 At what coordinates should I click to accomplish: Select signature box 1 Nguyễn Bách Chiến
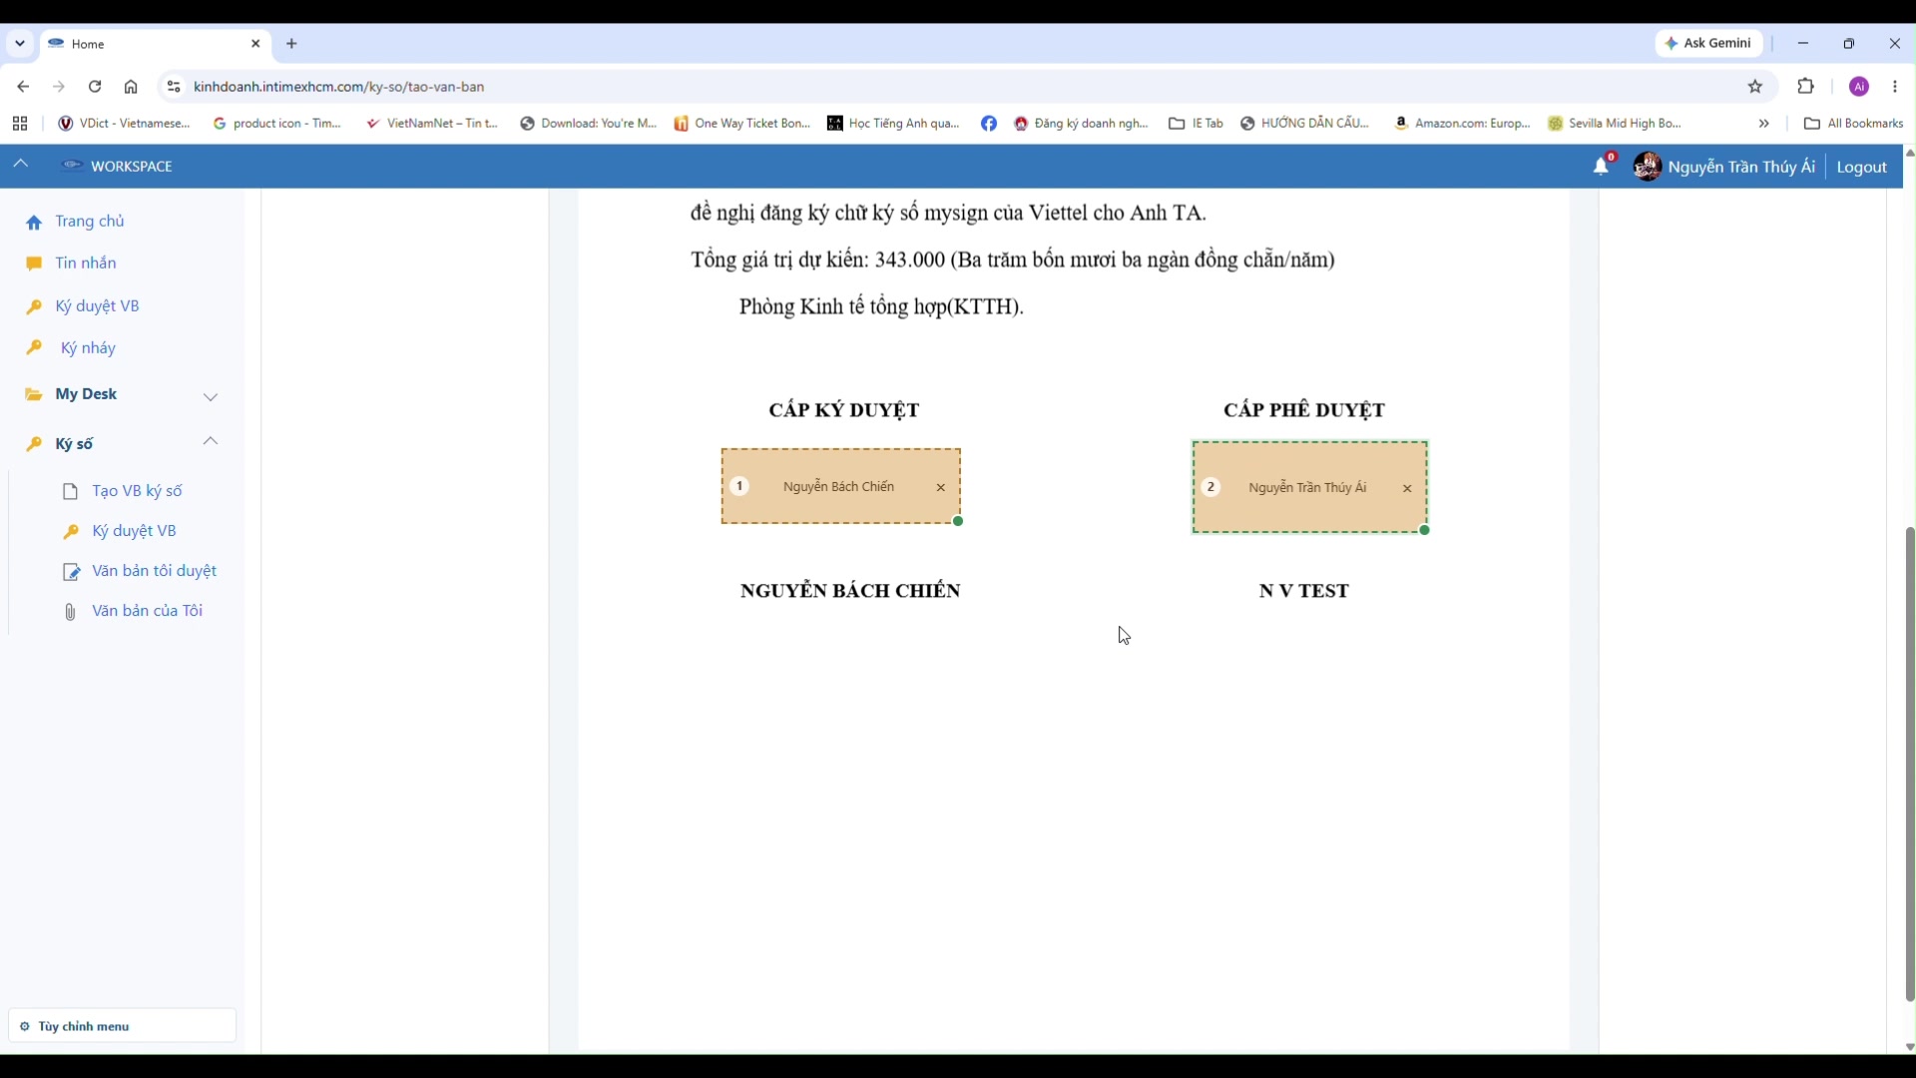coord(841,486)
